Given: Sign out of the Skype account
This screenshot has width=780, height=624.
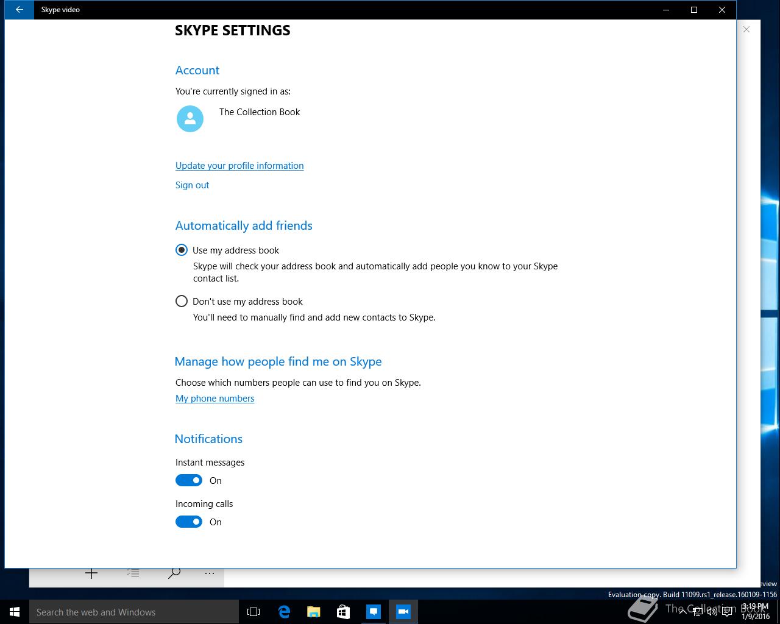Looking at the screenshot, I should click(x=192, y=185).
